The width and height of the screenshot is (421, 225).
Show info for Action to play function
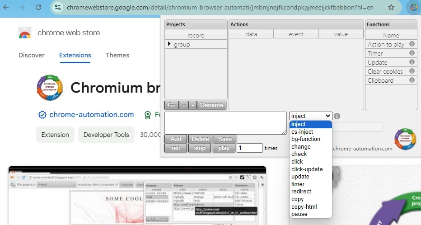pyautogui.click(x=412, y=44)
